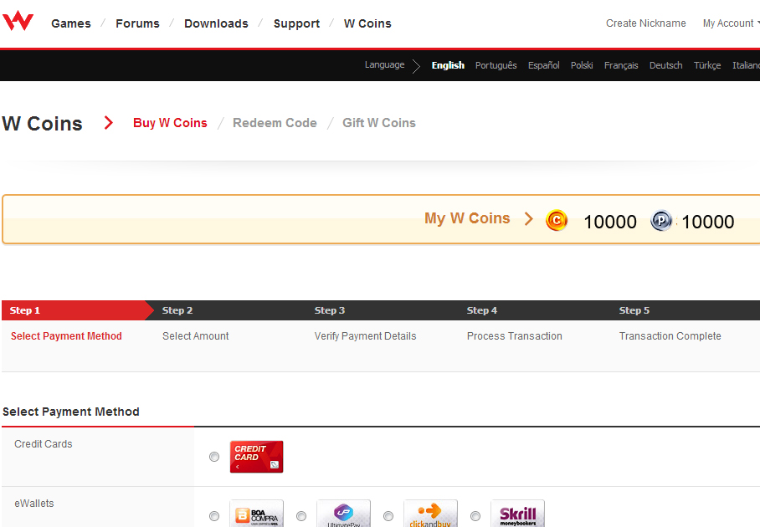Click the orange chevron after My W Coins
The height and width of the screenshot is (527, 760).
tap(529, 219)
